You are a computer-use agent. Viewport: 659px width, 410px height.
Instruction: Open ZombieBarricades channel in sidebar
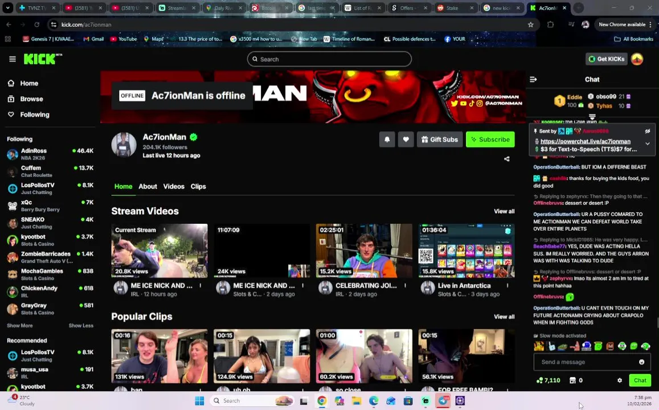(50, 257)
